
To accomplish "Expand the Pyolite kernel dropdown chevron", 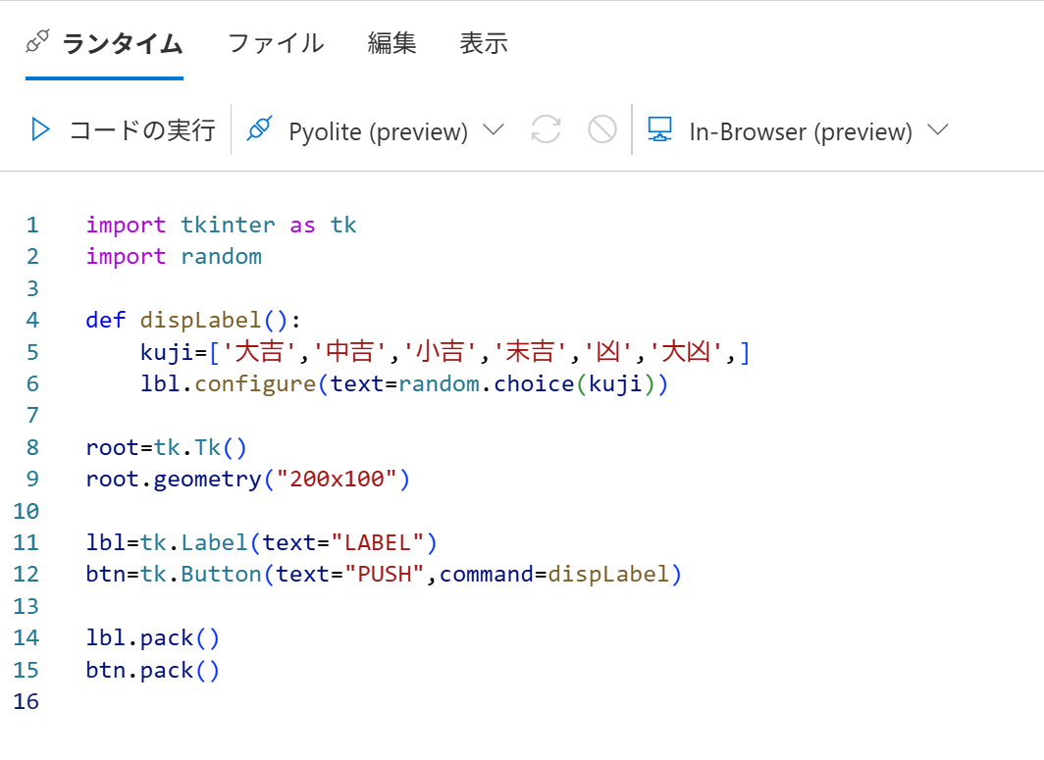I will tap(494, 129).
